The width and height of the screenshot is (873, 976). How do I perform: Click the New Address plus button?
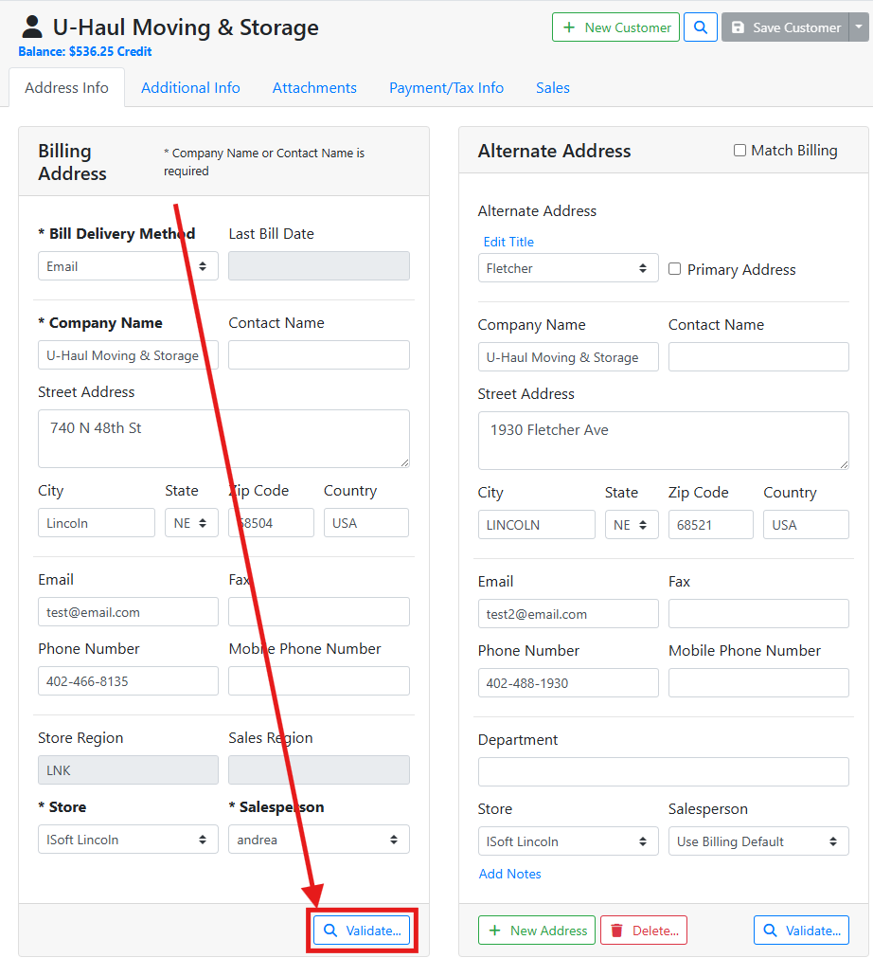536,931
